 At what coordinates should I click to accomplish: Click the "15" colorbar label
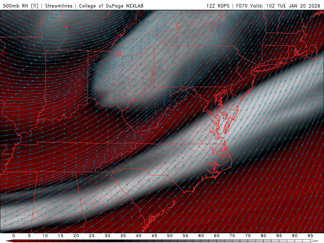click(x=60, y=236)
